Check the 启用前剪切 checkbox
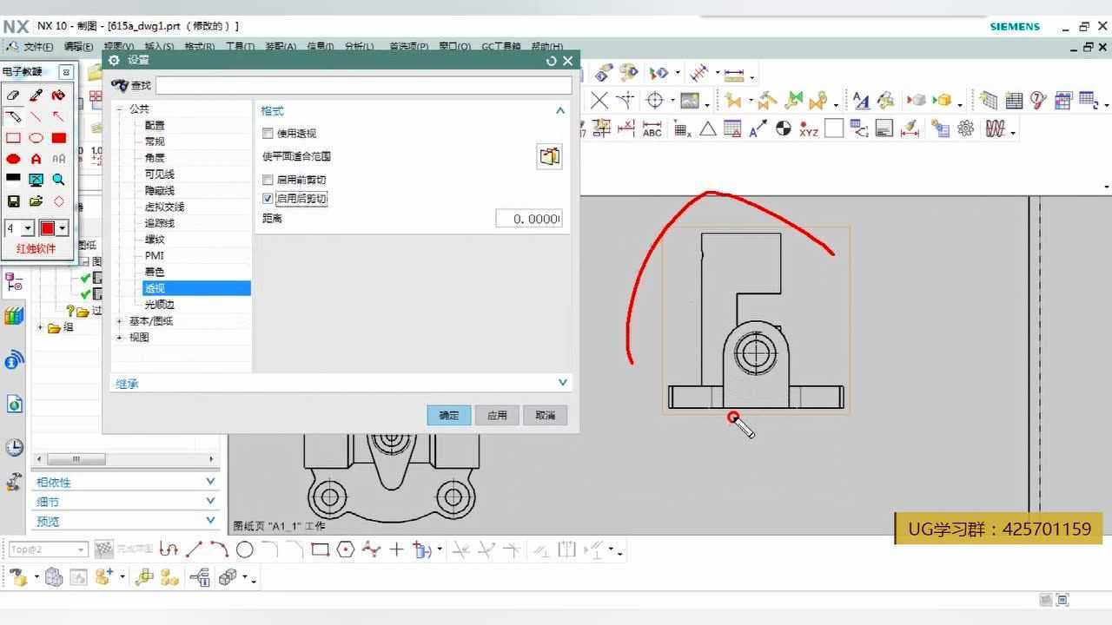 tap(268, 180)
